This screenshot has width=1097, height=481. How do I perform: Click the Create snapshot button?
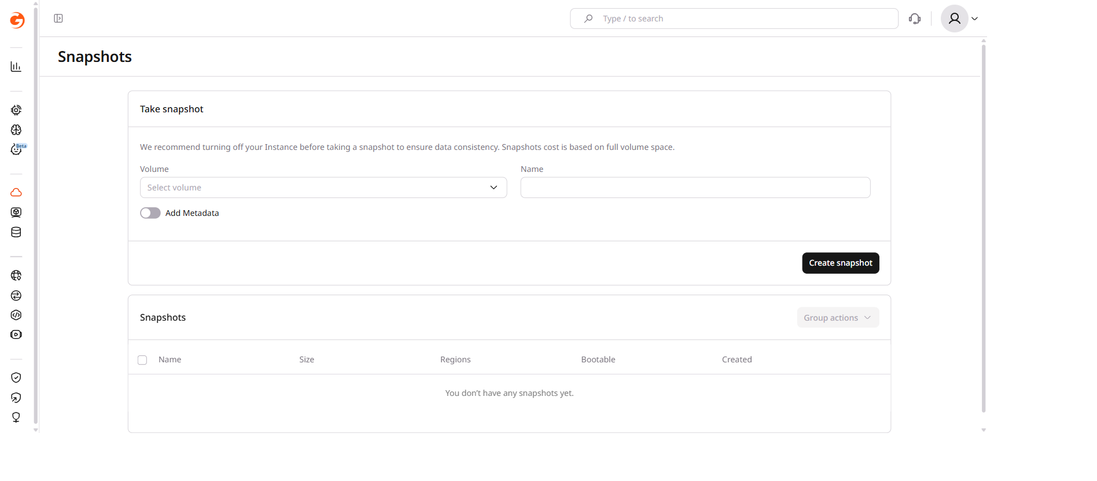tap(841, 263)
